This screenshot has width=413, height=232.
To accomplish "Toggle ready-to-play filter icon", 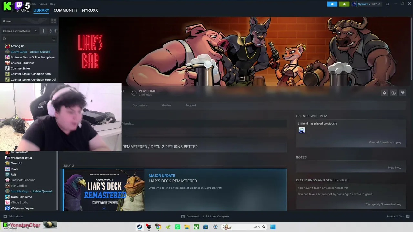I will [56, 31].
